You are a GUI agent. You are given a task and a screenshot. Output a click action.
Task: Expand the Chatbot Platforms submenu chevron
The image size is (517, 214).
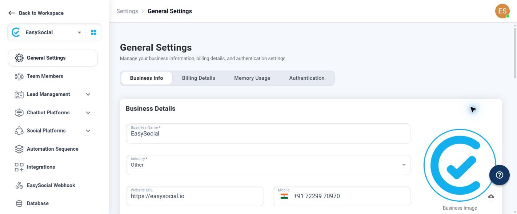point(88,112)
